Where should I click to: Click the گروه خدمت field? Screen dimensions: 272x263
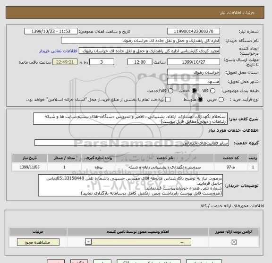pyautogui.click(x=132, y=143)
